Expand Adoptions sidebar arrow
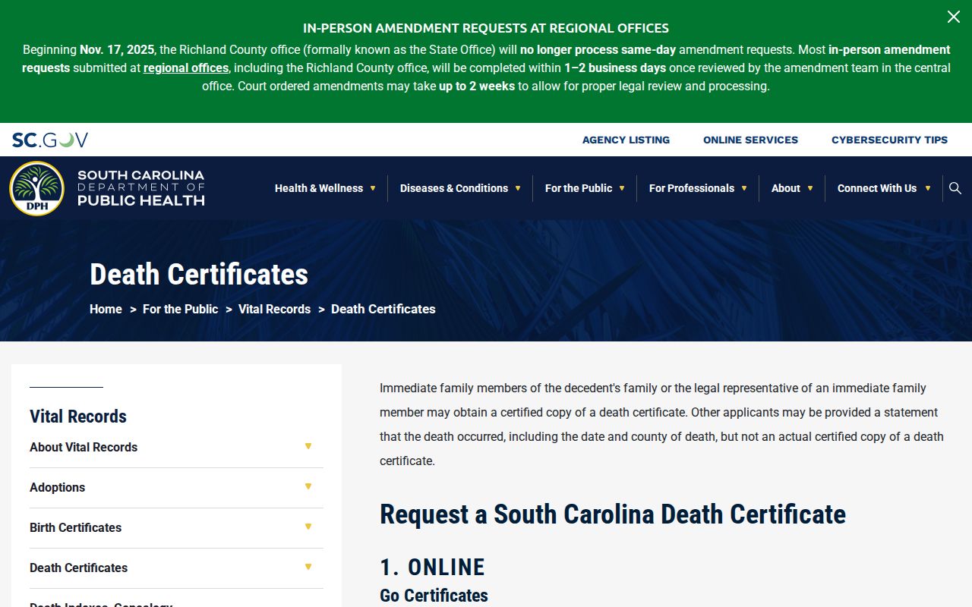Image resolution: width=972 pixels, height=607 pixels. point(308,486)
